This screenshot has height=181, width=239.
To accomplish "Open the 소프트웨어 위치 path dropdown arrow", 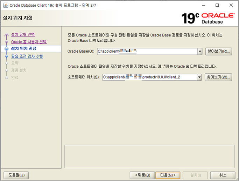I will [199, 77].
